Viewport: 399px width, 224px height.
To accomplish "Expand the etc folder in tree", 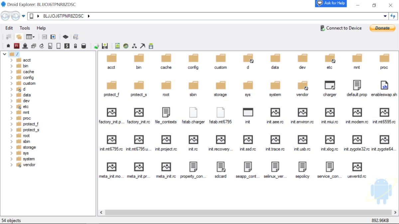I will [12, 107].
